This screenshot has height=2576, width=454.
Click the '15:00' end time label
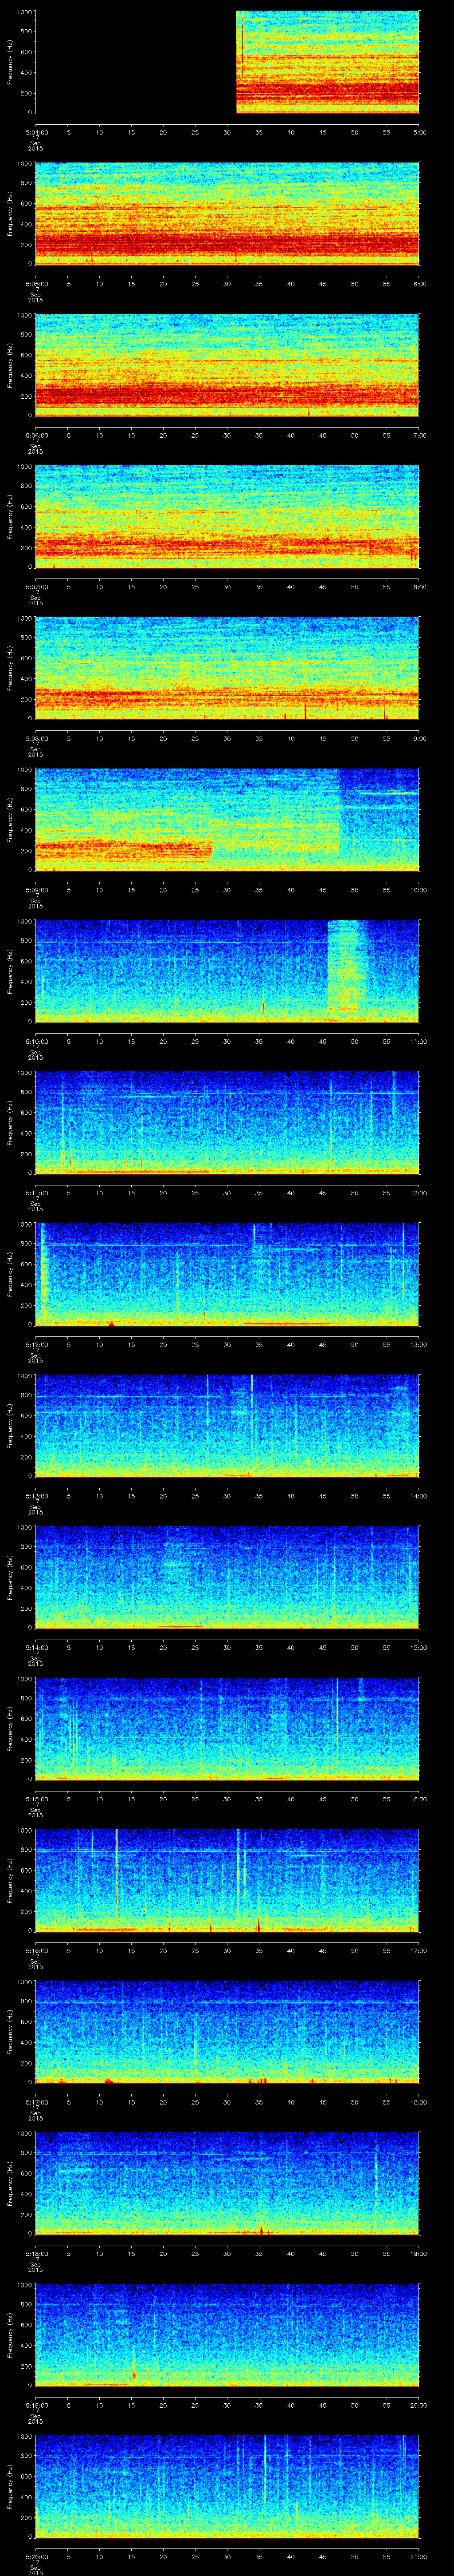click(x=418, y=1647)
